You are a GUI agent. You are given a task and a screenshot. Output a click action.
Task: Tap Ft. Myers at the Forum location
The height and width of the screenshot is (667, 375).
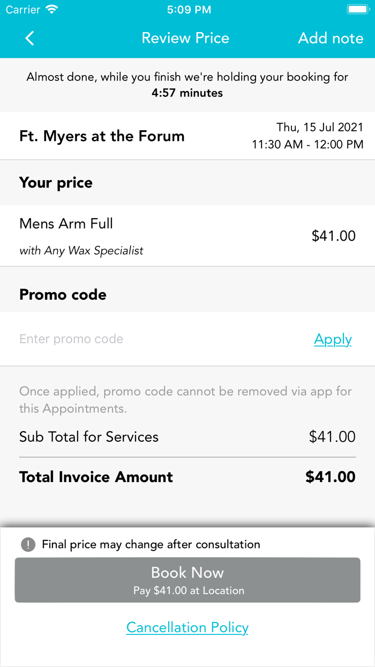pyautogui.click(x=102, y=136)
